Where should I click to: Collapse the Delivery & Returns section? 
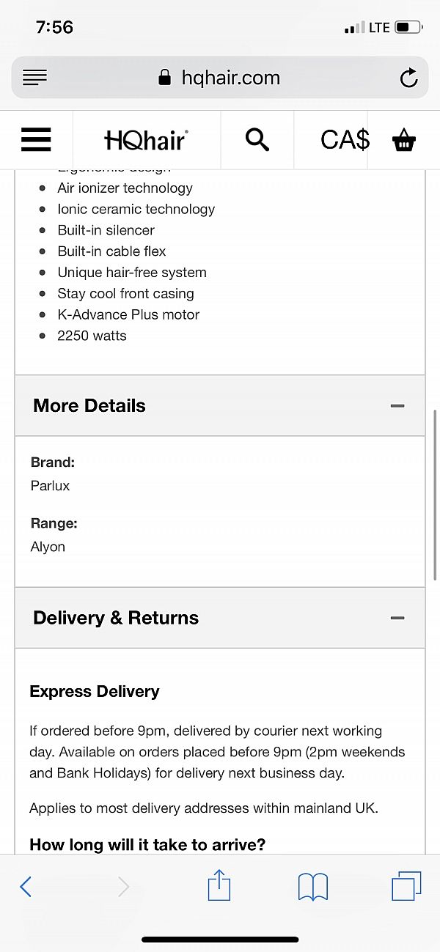(397, 618)
